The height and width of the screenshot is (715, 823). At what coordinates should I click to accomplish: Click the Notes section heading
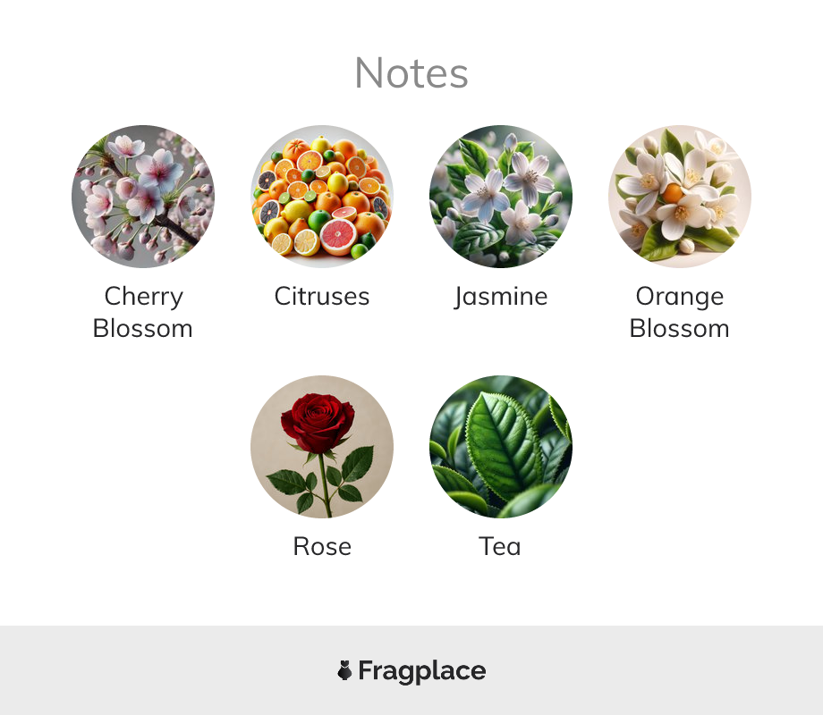(411, 73)
